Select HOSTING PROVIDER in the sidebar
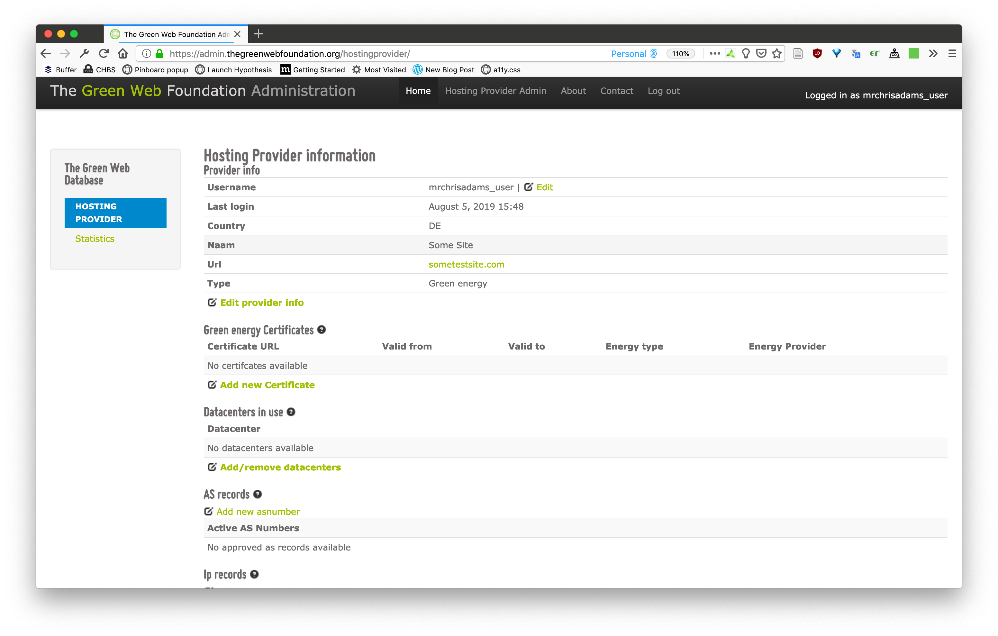 [x=116, y=213]
